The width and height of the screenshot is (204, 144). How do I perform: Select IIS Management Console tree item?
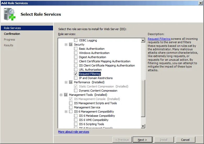point(97,99)
